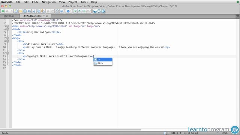Click the print icon in toolbar
This screenshot has width=240, height=135.
pos(57,11)
